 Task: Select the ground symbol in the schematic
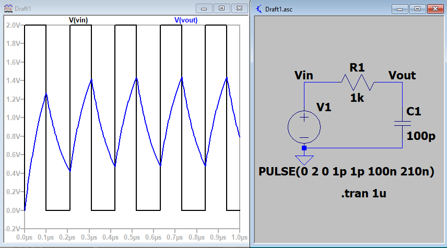click(x=304, y=159)
